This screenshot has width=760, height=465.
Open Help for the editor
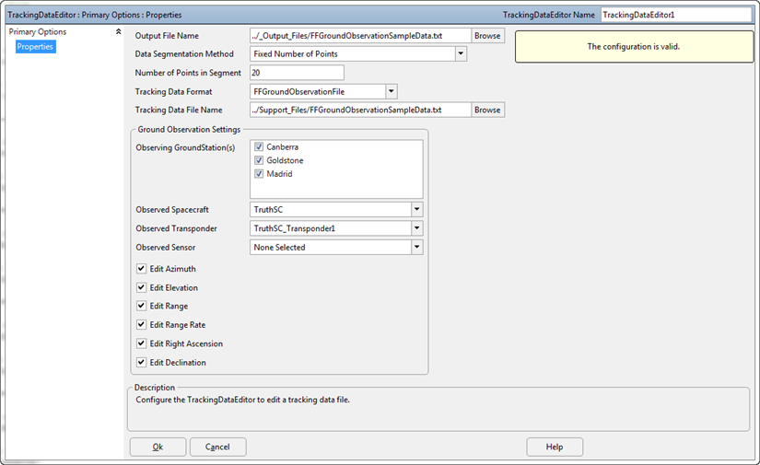point(555,447)
